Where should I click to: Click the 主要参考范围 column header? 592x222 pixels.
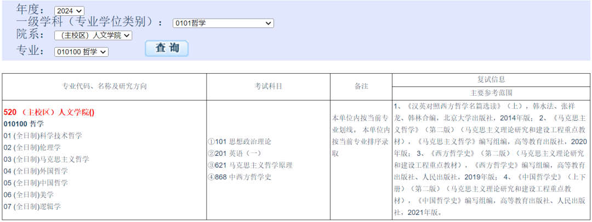tap(491, 93)
